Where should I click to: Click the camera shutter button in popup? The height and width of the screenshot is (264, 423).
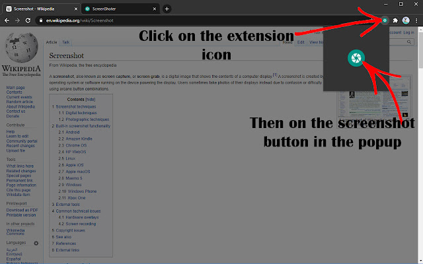click(356, 58)
